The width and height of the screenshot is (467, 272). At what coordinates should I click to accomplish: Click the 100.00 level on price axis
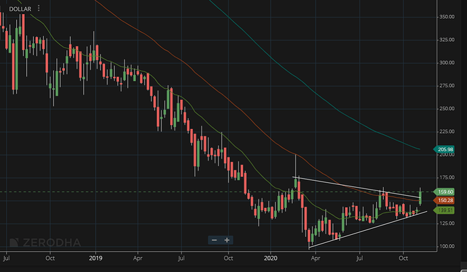[x=445, y=246]
